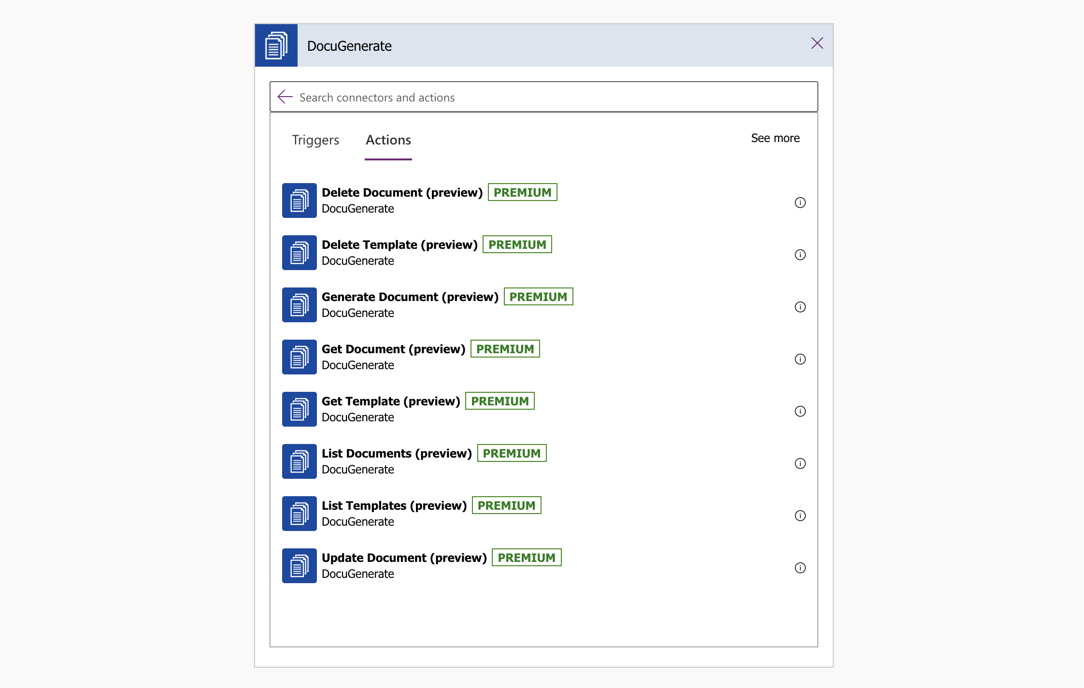Viewport: 1084px width, 688px height.
Task: Choose List Templates (preview) action title
Action: [394, 505]
